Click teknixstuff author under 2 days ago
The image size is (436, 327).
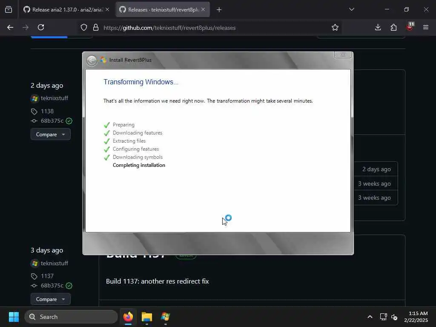54,98
